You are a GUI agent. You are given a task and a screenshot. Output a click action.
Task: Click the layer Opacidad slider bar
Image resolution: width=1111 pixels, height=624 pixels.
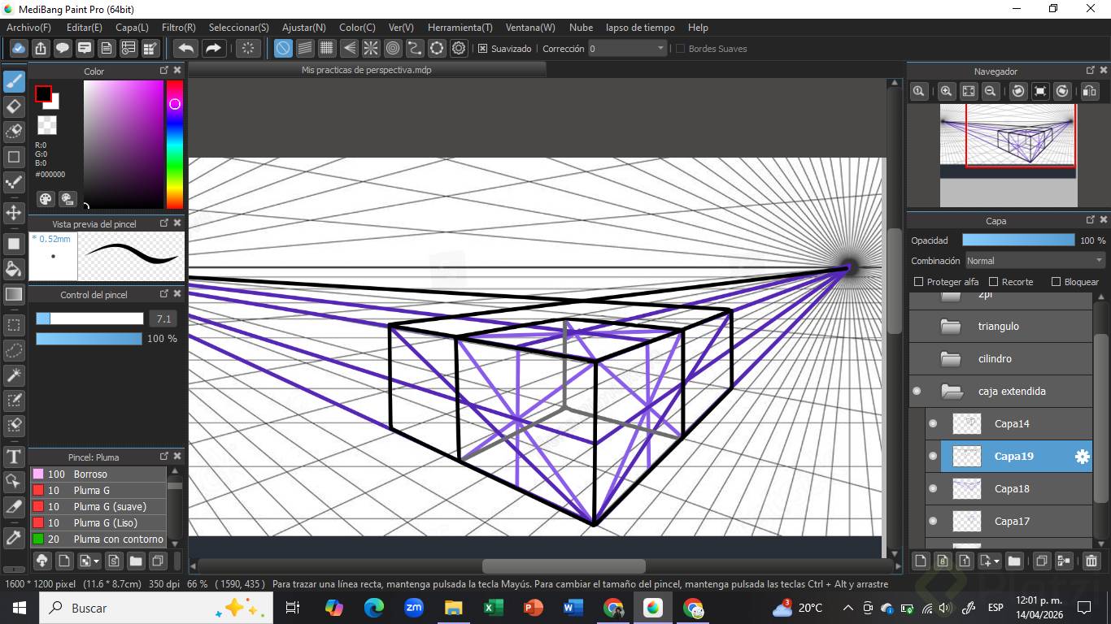(x=1017, y=240)
